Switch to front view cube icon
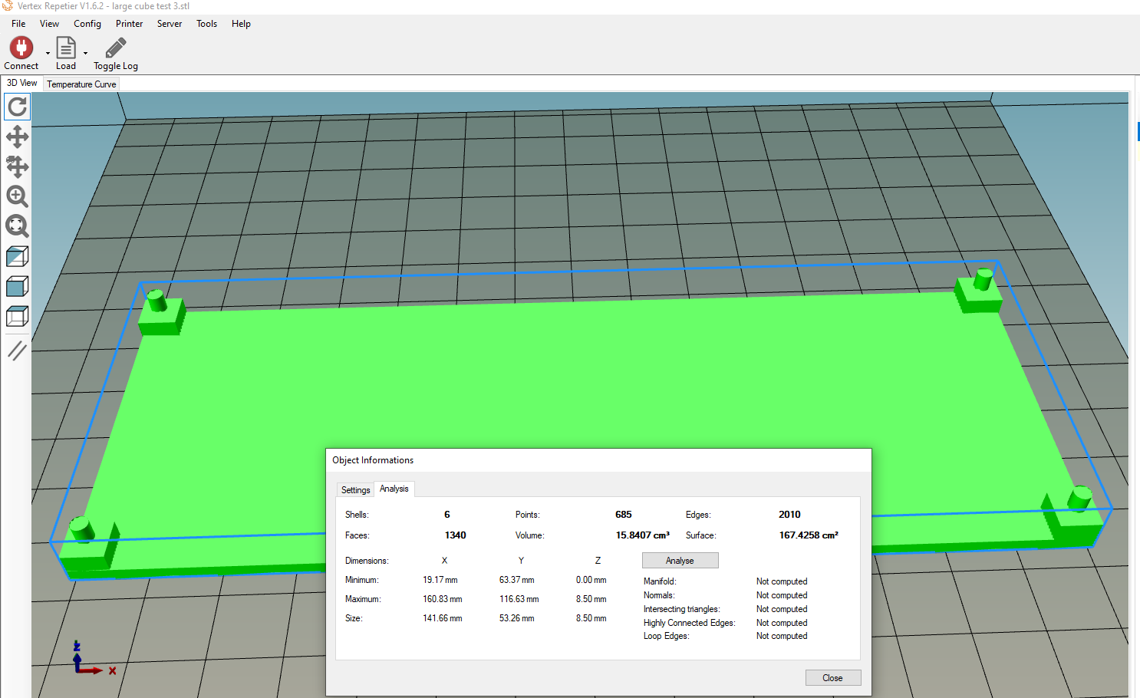The image size is (1140, 698). click(x=17, y=286)
